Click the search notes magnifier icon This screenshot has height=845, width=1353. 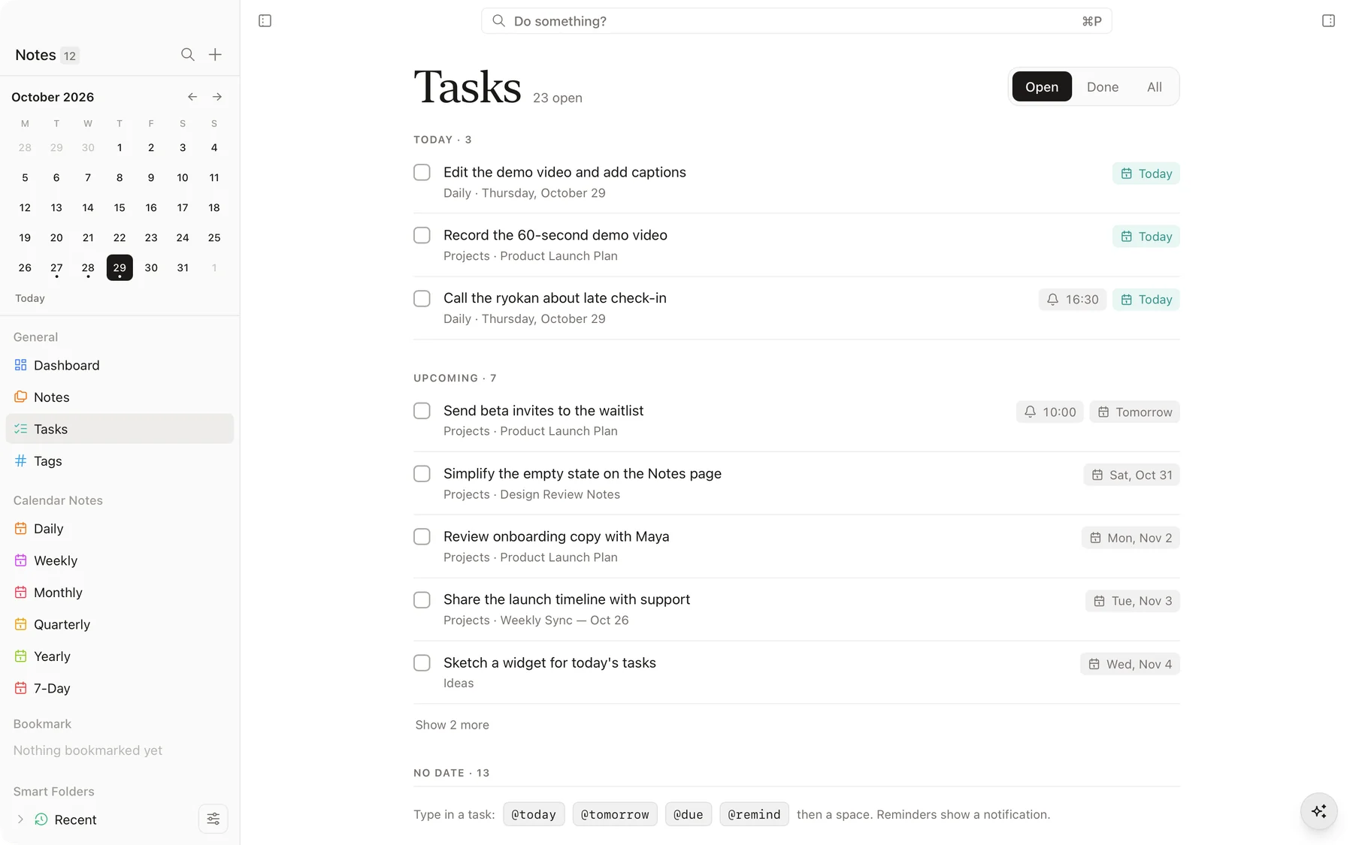188,55
